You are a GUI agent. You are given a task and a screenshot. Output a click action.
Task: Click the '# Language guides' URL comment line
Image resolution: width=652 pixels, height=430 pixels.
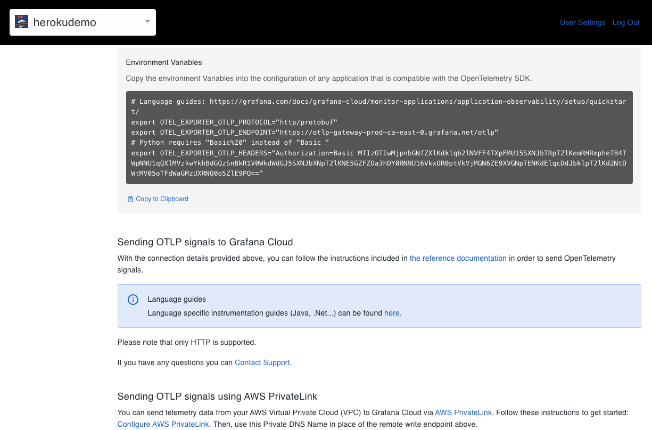click(378, 106)
